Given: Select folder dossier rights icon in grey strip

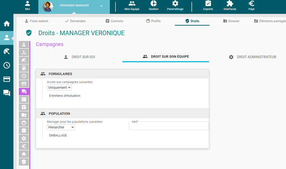Looking at the screenshot, I should click(24, 115).
